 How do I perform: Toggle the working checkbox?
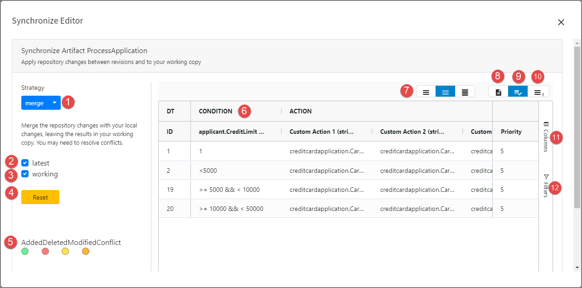[x=25, y=174]
